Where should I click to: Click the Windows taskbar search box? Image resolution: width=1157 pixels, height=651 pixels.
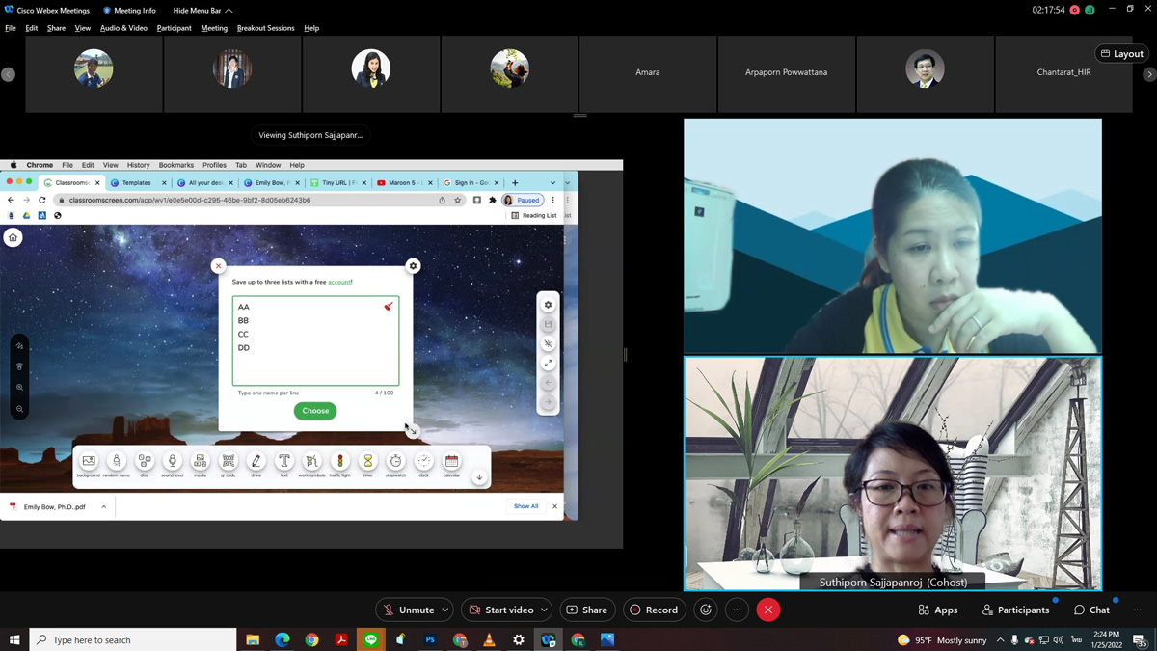[135, 639]
